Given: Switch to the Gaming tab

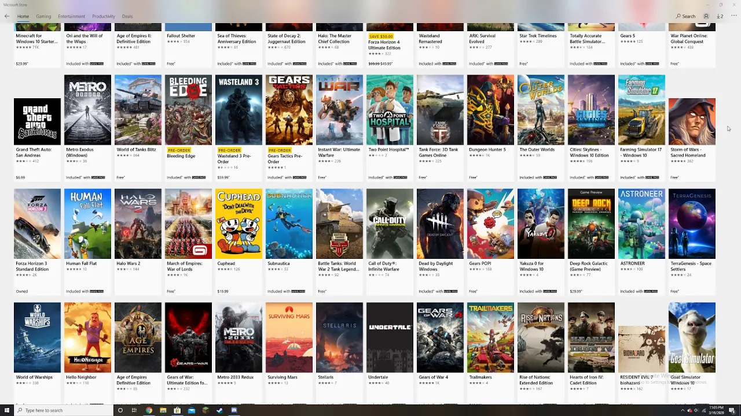Looking at the screenshot, I should pos(43,16).
